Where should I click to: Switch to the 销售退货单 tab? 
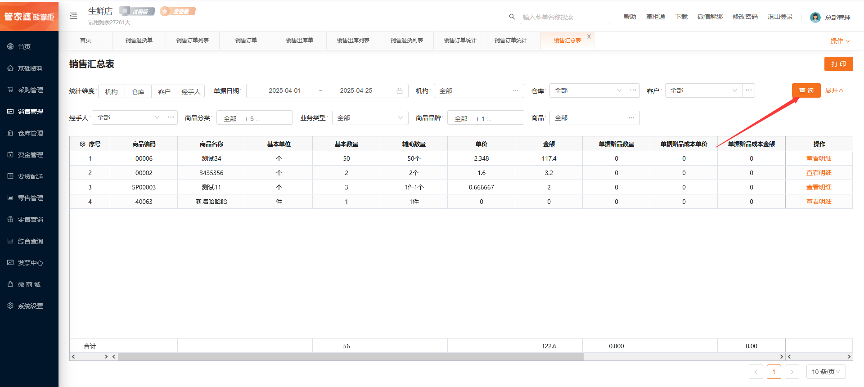139,40
